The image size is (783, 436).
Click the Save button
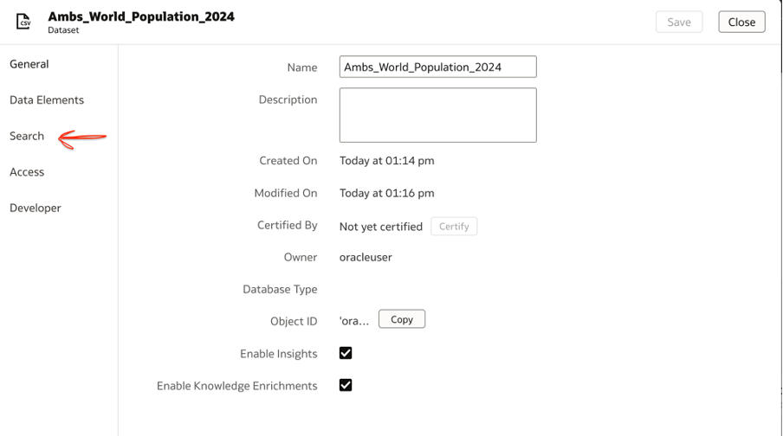point(679,22)
